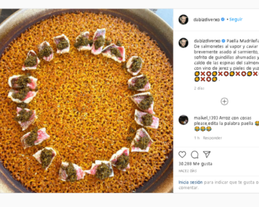The width and height of the screenshot is (259, 207).
Task: Load more comments with the plus circle
Action: point(224,101)
